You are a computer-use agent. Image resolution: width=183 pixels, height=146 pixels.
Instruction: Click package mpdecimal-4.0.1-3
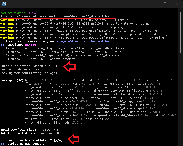127,94
